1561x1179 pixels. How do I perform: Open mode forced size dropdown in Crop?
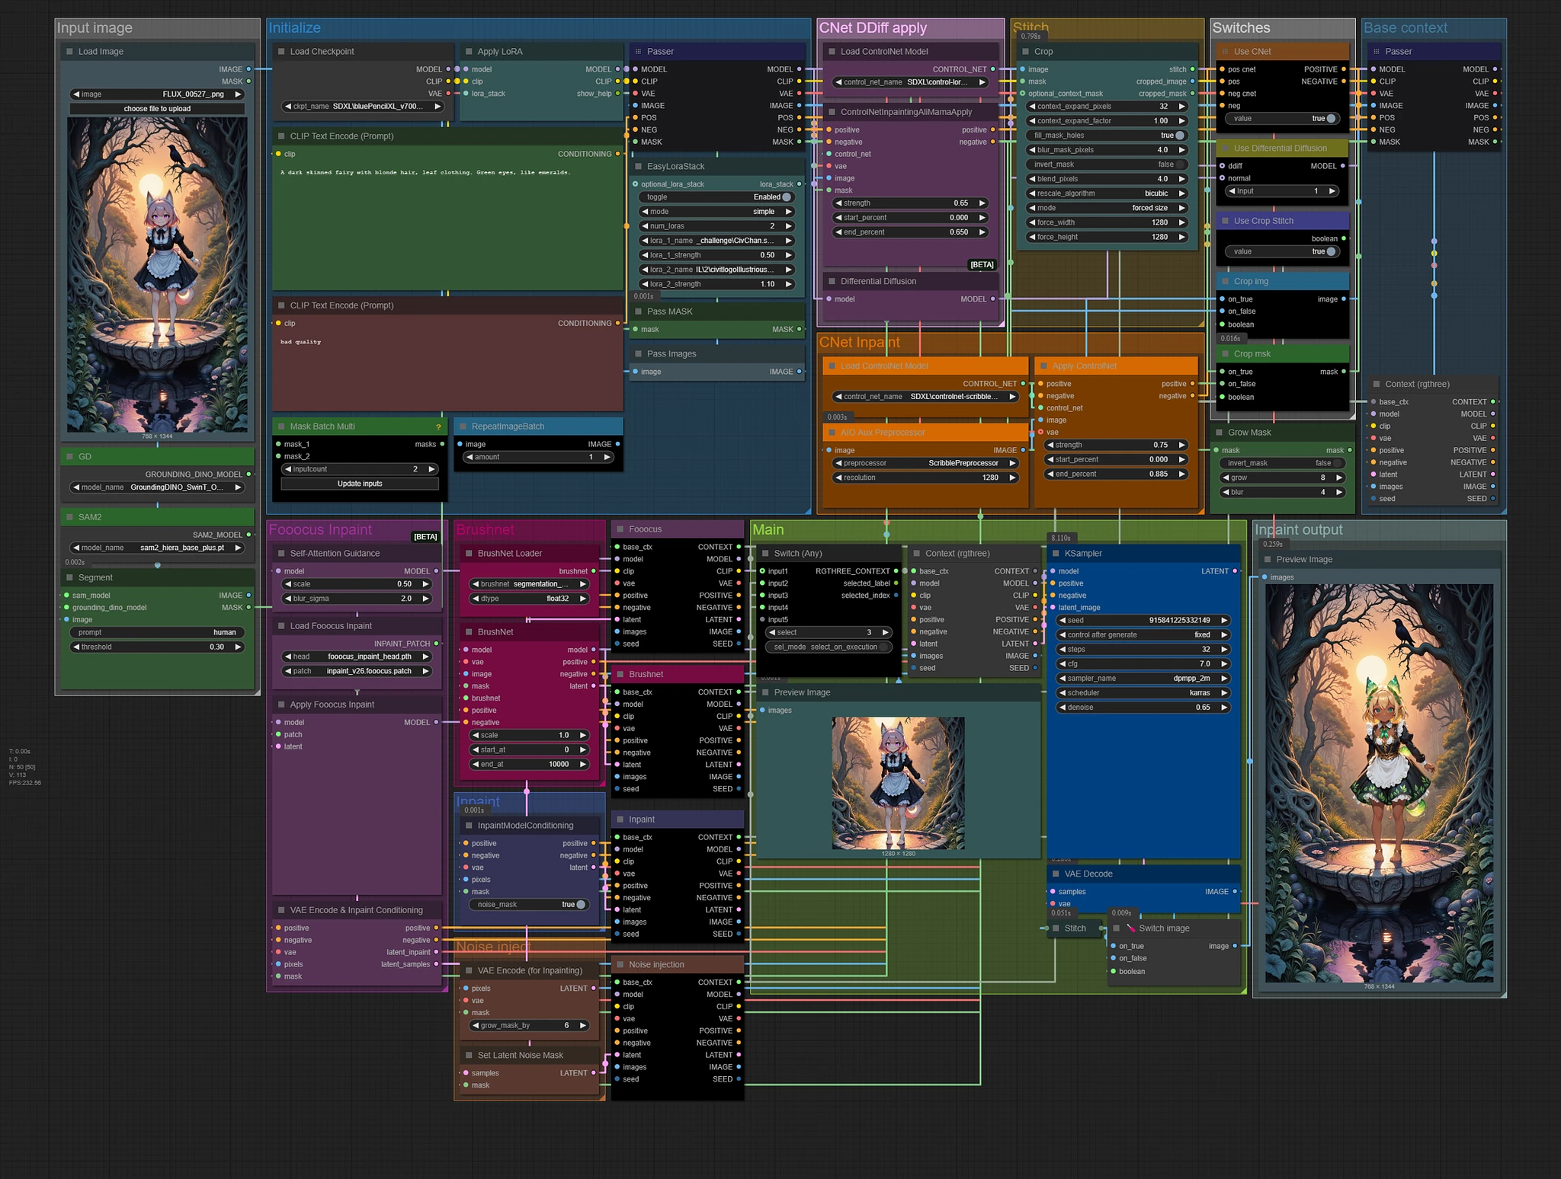coord(1107,208)
